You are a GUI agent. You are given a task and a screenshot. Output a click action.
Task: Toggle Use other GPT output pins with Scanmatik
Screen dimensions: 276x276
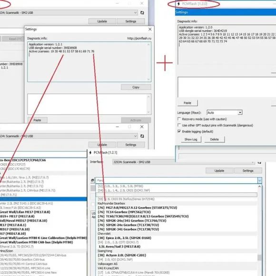tap(179, 125)
